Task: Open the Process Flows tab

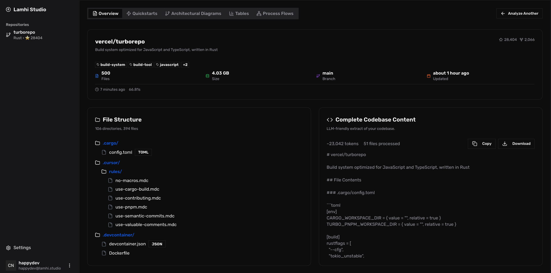Action: point(275,13)
